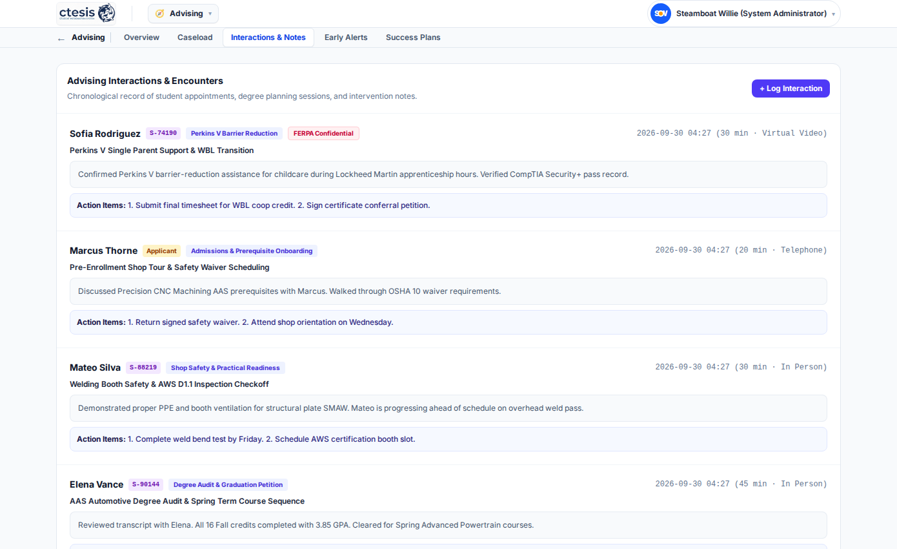Click the S-74190 student ID badge
This screenshot has width=897, height=549.
(x=163, y=133)
